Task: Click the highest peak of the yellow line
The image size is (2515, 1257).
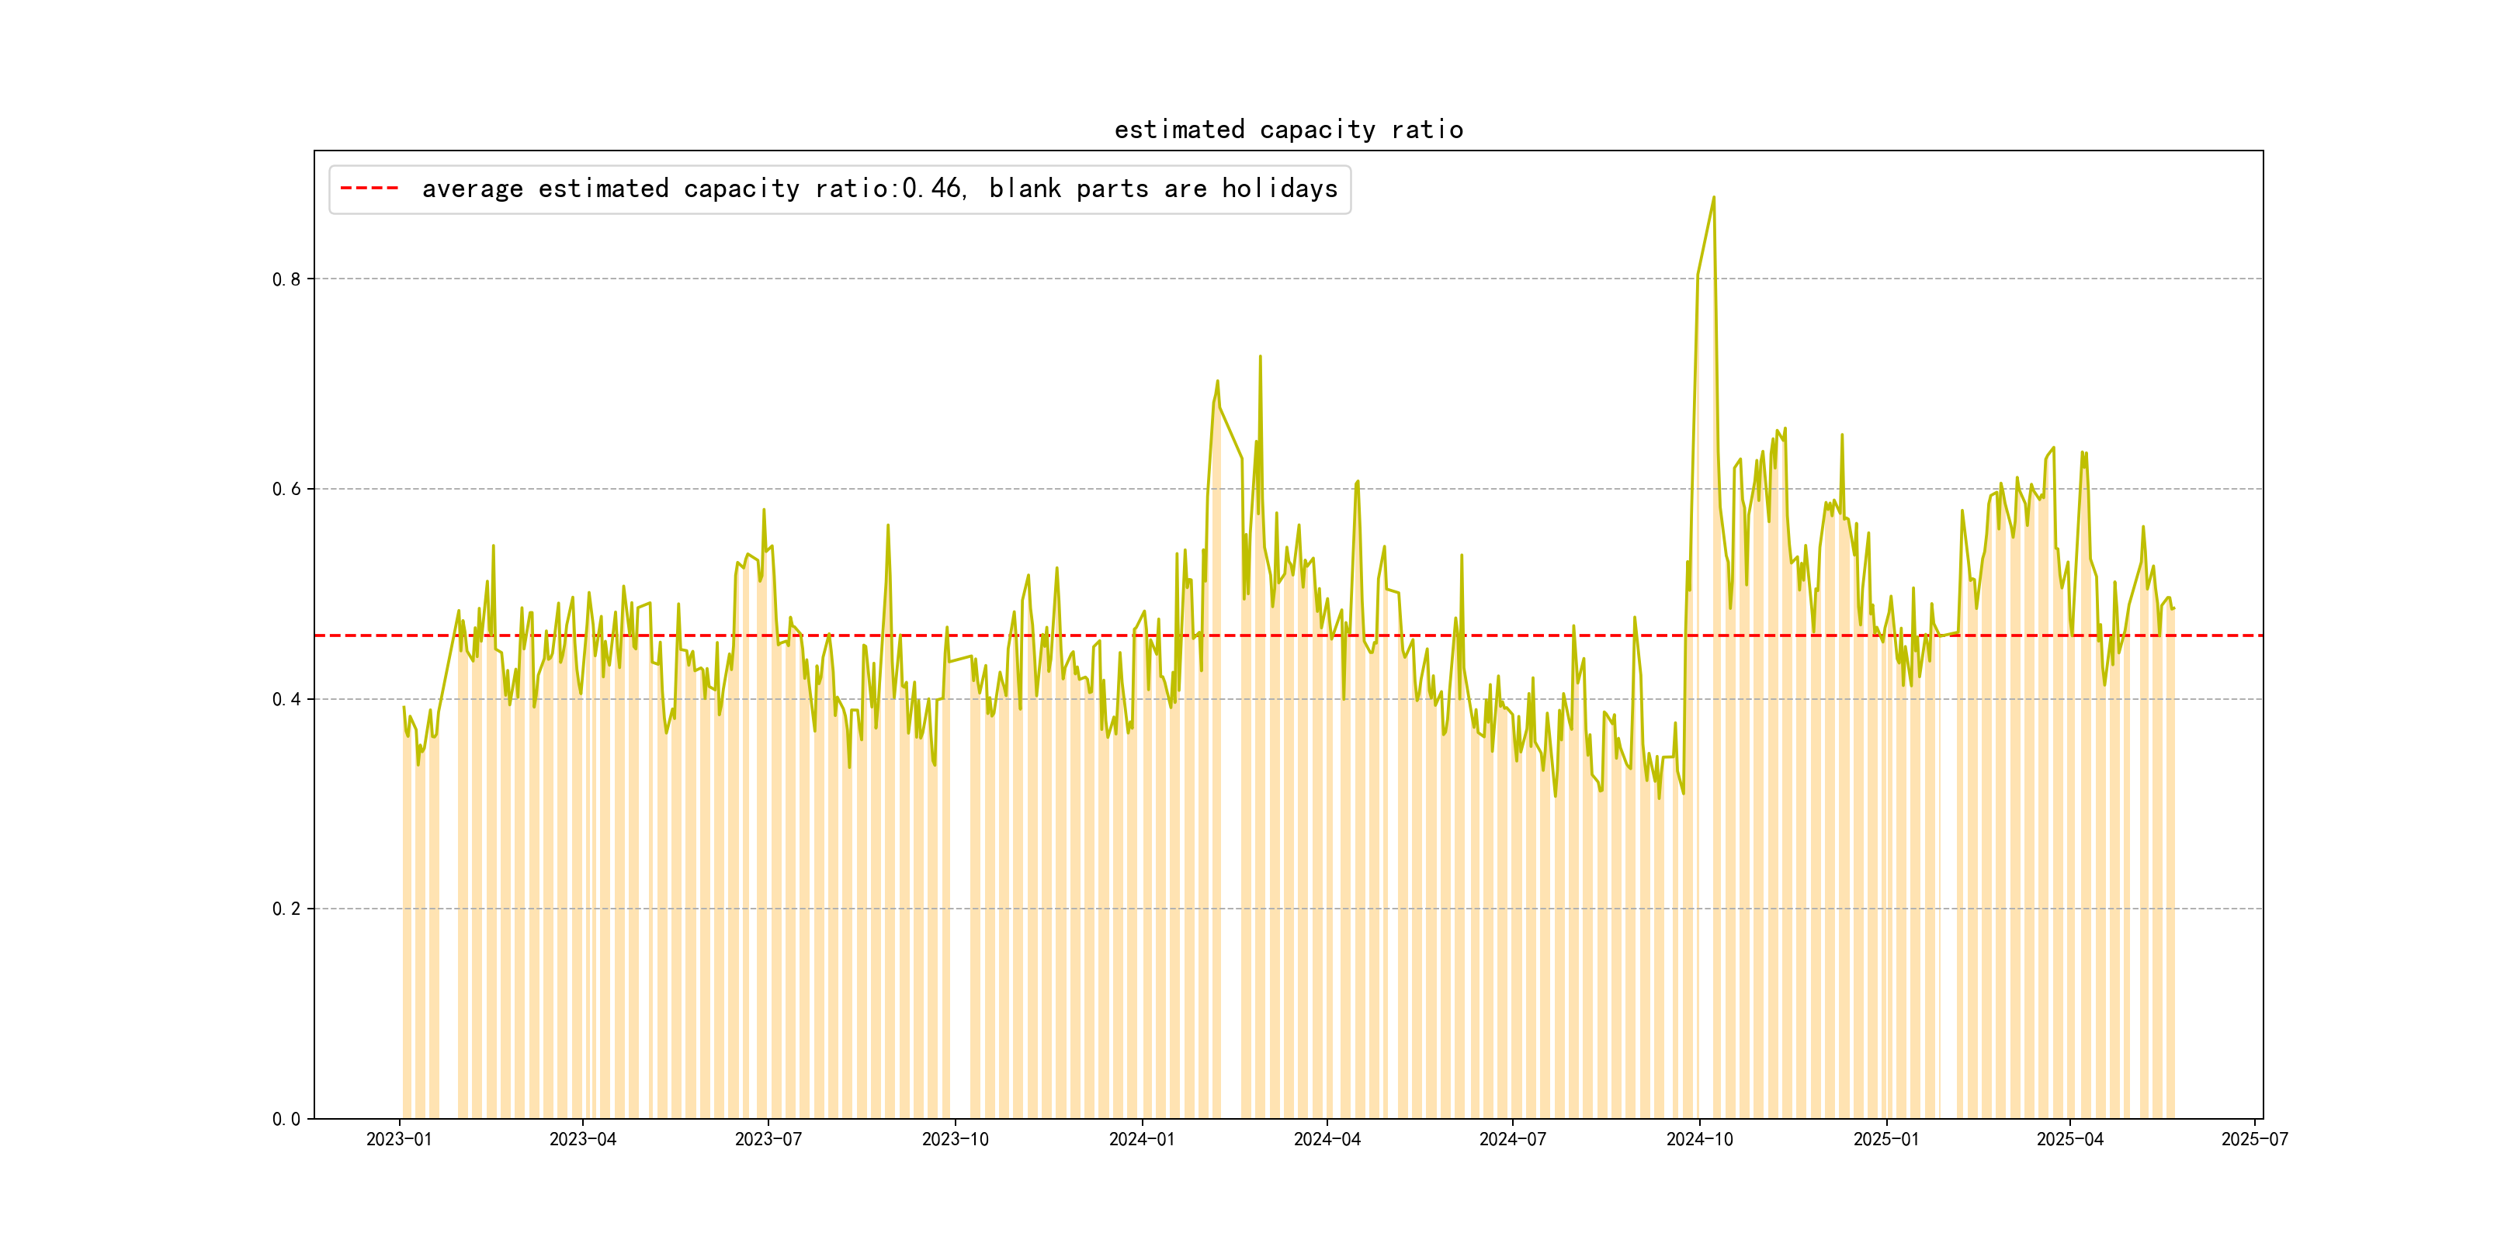Action: click(1713, 198)
